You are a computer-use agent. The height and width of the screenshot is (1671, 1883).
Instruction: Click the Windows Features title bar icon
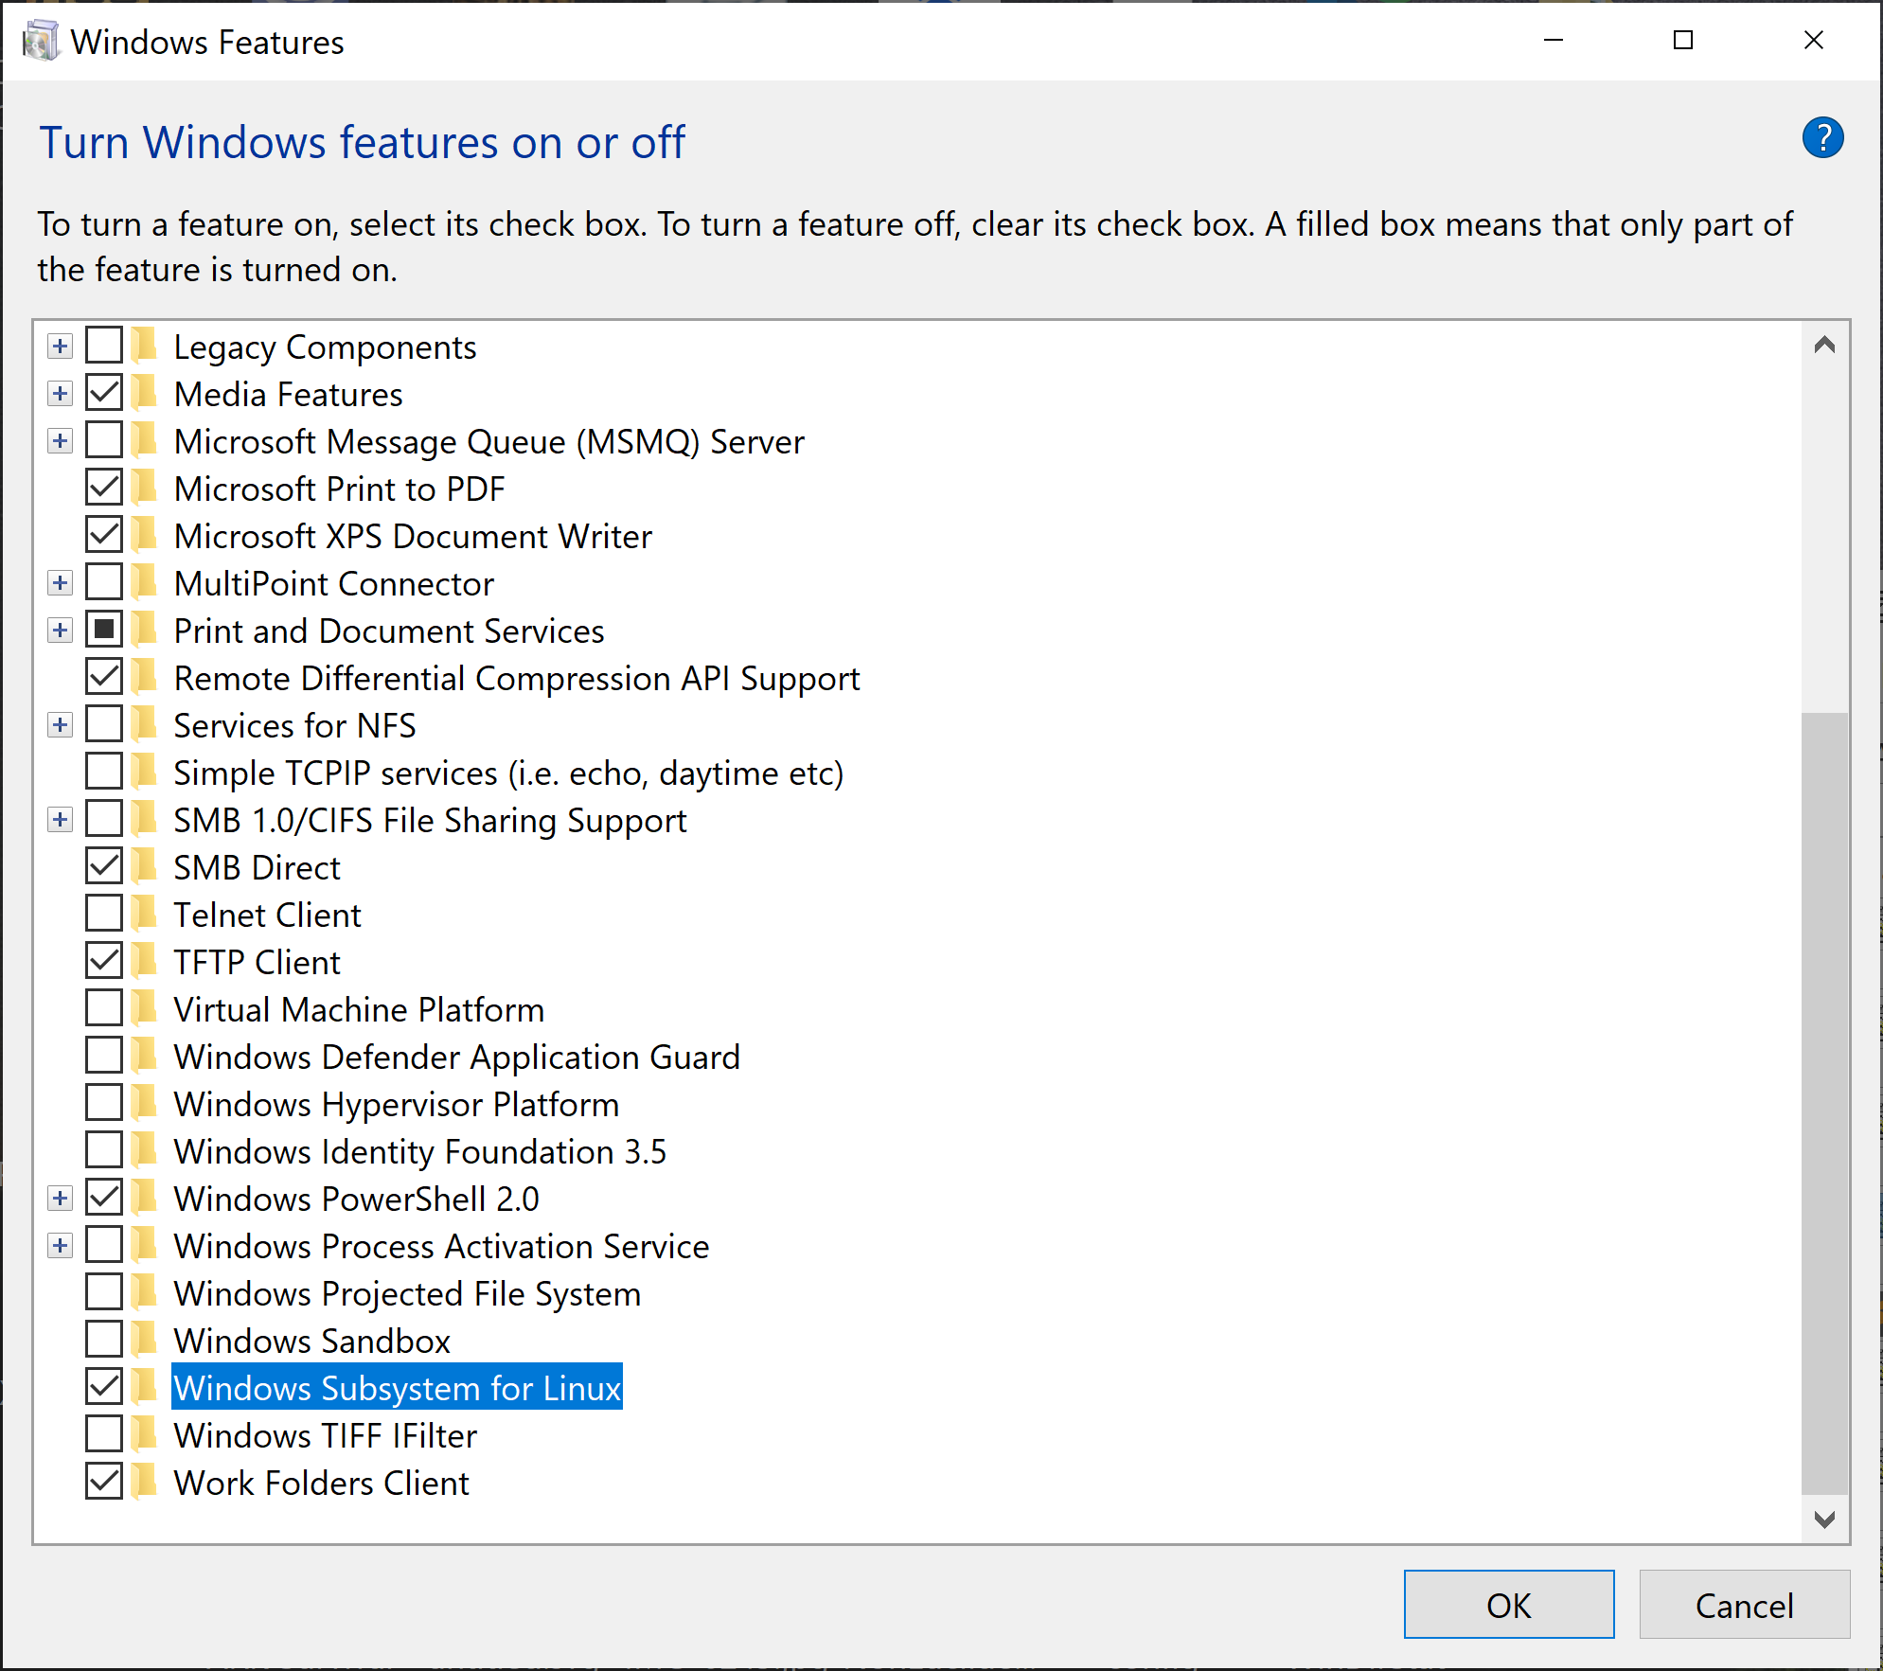point(41,42)
